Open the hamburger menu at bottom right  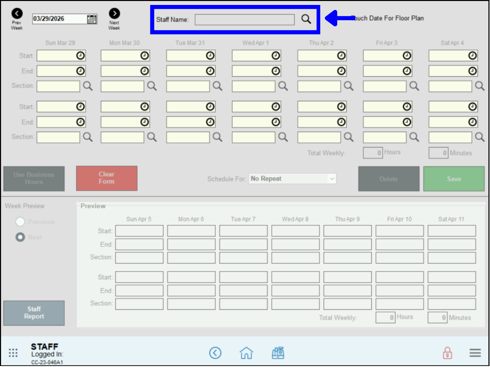tap(475, 353)
